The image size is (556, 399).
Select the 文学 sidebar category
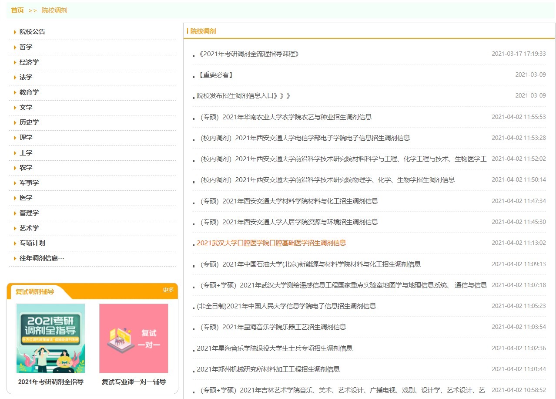pos(26,107)
